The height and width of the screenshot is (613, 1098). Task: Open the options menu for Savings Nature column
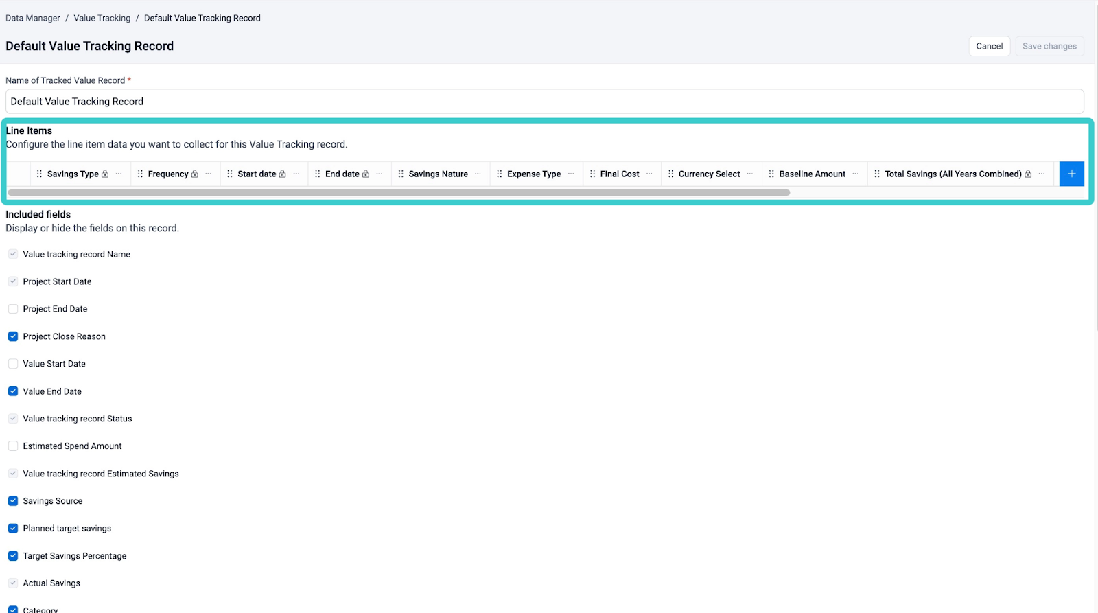pyautogui.click(x=478, y=174)
